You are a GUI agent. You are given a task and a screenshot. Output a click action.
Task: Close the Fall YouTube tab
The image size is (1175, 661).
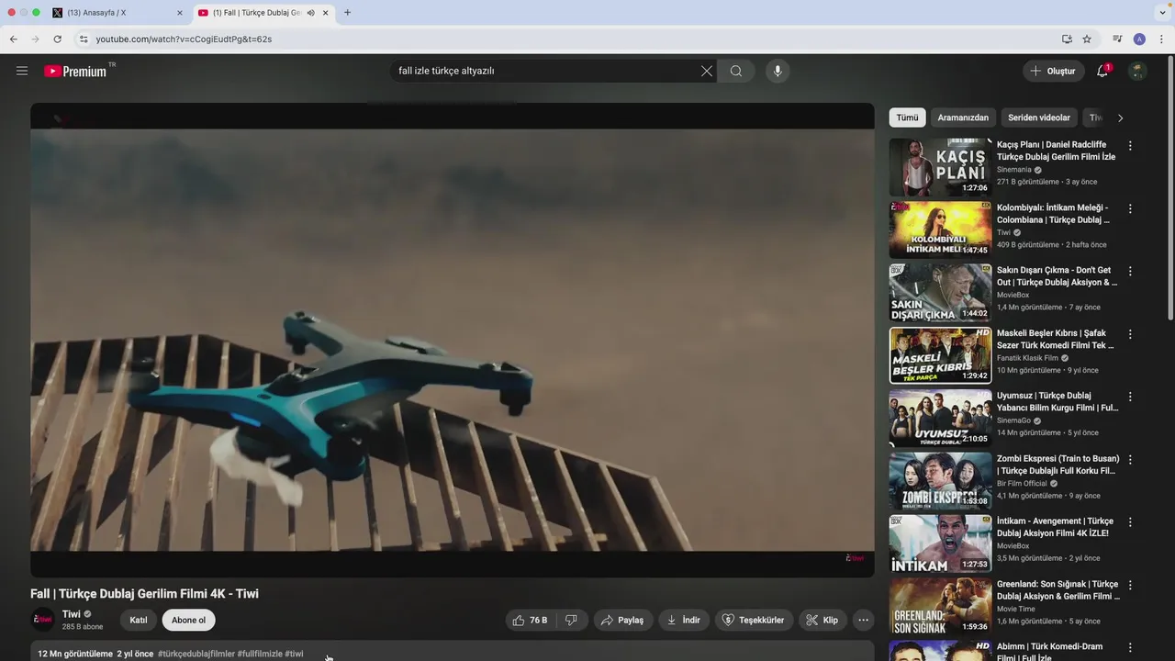point(325,13)
